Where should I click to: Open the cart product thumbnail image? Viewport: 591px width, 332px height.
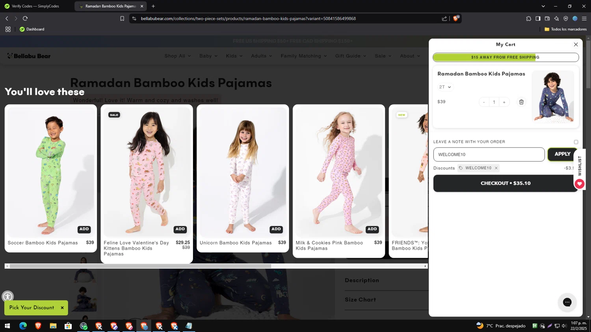(x=553, y=96)
